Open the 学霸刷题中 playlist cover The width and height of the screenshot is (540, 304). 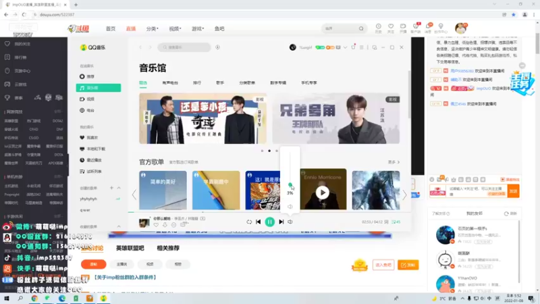(x=216, y=190)
